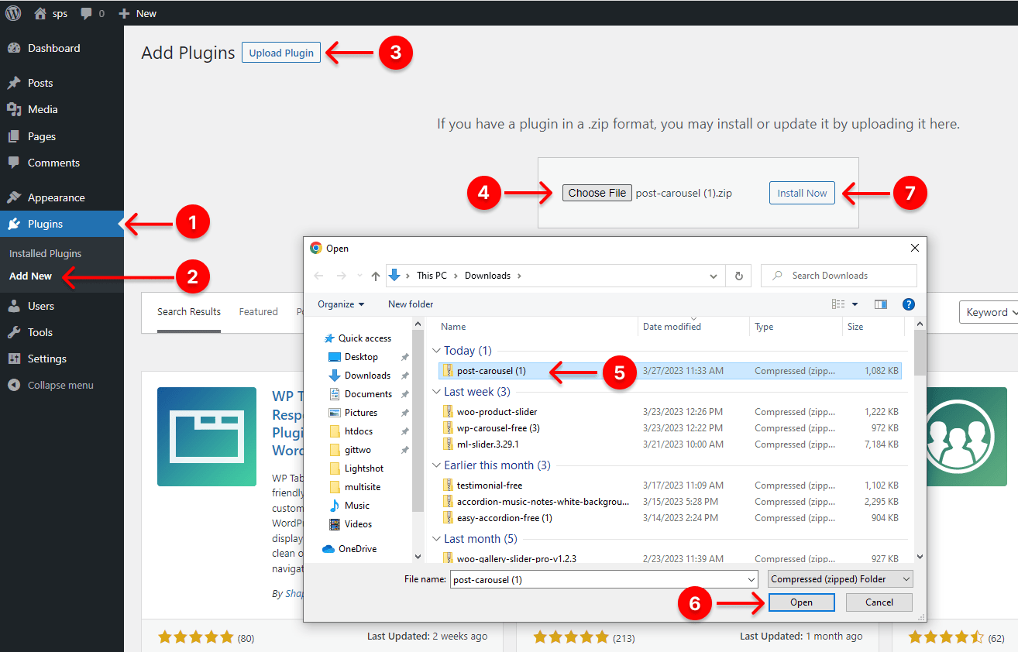The height and width of the screenshot is (652, 1018).
Task: Collapse the Earlier this month group
Action: [436, 465]
